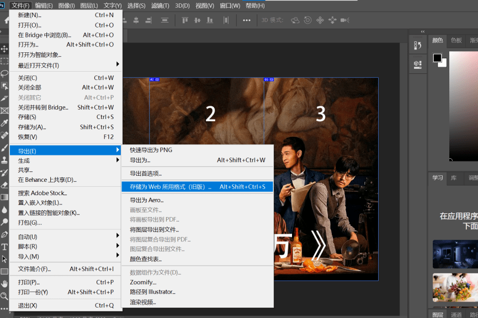Select the Rectangular Marquee tool
The height and width of the screenshot is (318, 478).
point(4,61)
